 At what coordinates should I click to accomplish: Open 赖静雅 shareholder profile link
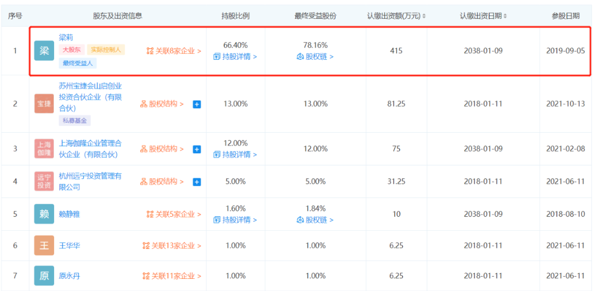point(69,215)
